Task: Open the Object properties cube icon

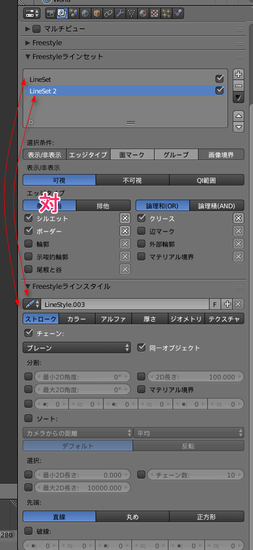Action: pyautogui.click(x=97, y=13)
